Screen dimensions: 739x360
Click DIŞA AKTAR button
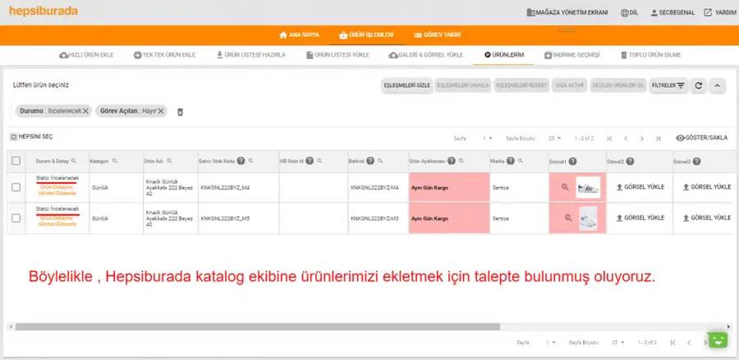click(569, 85)
